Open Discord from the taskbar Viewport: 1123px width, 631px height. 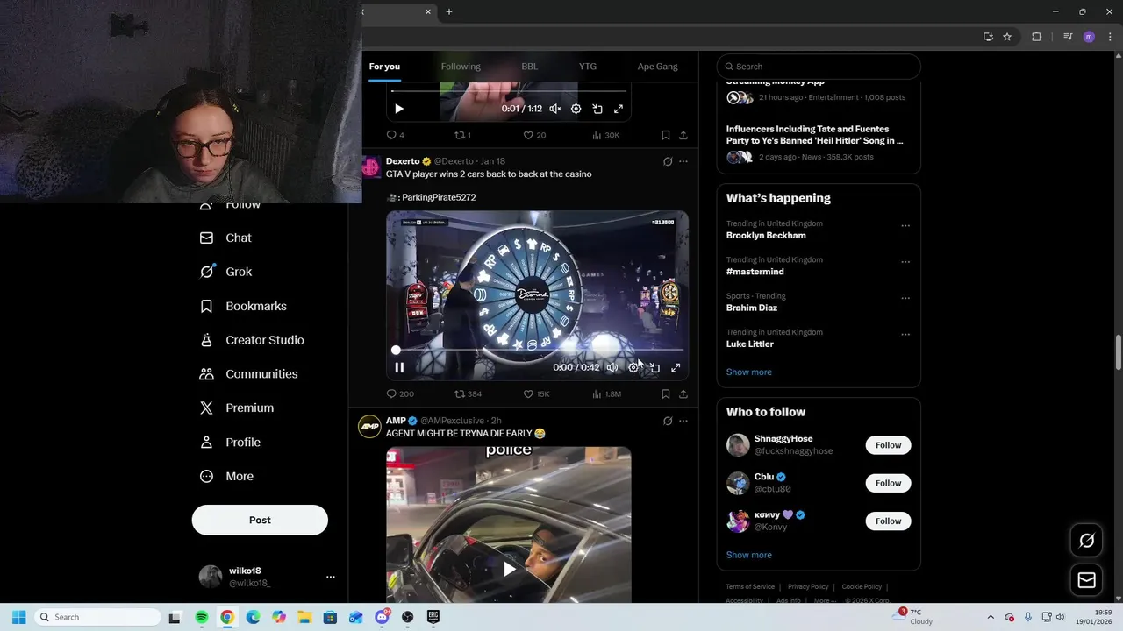[382, 617]
